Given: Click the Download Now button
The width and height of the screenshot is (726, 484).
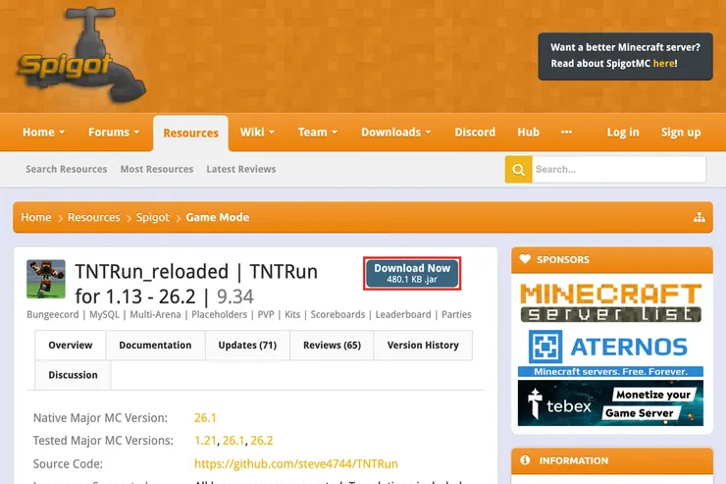Looking at the screenshot, I should tap(412, 273).
